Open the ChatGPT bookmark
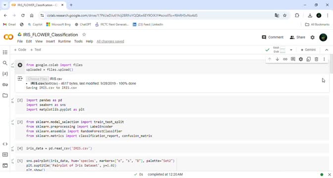The height and width of the screenshot is (178, 333). point(83,24)
